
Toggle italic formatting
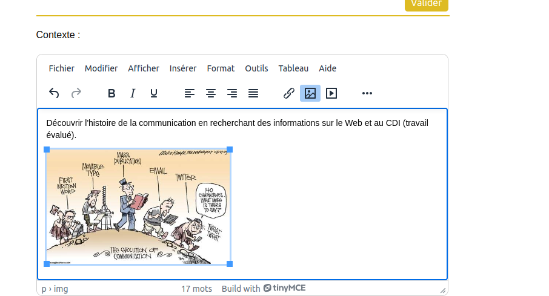[133, 93]
